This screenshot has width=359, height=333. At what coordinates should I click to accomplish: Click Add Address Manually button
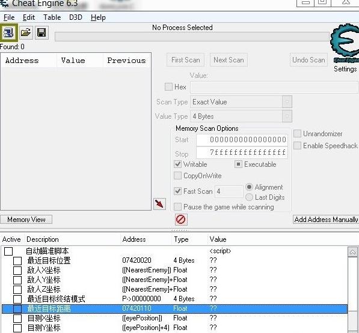[326, 220]
